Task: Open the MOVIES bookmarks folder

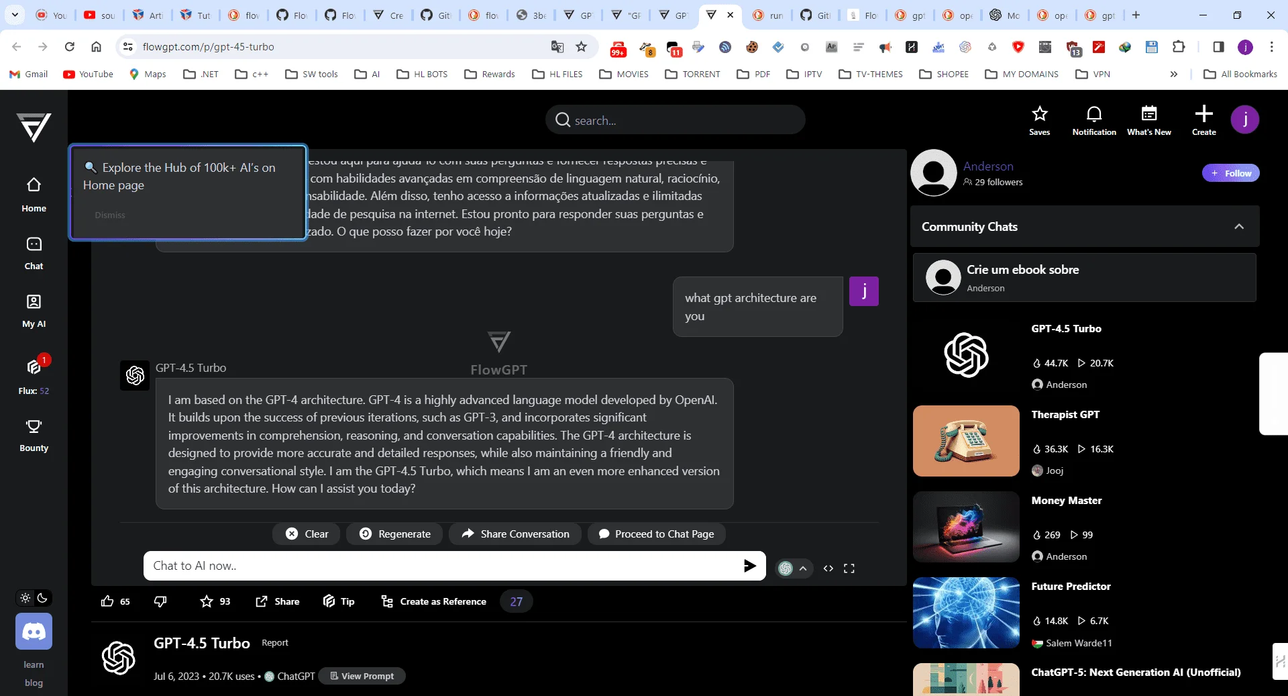Action: coord(624,74)
